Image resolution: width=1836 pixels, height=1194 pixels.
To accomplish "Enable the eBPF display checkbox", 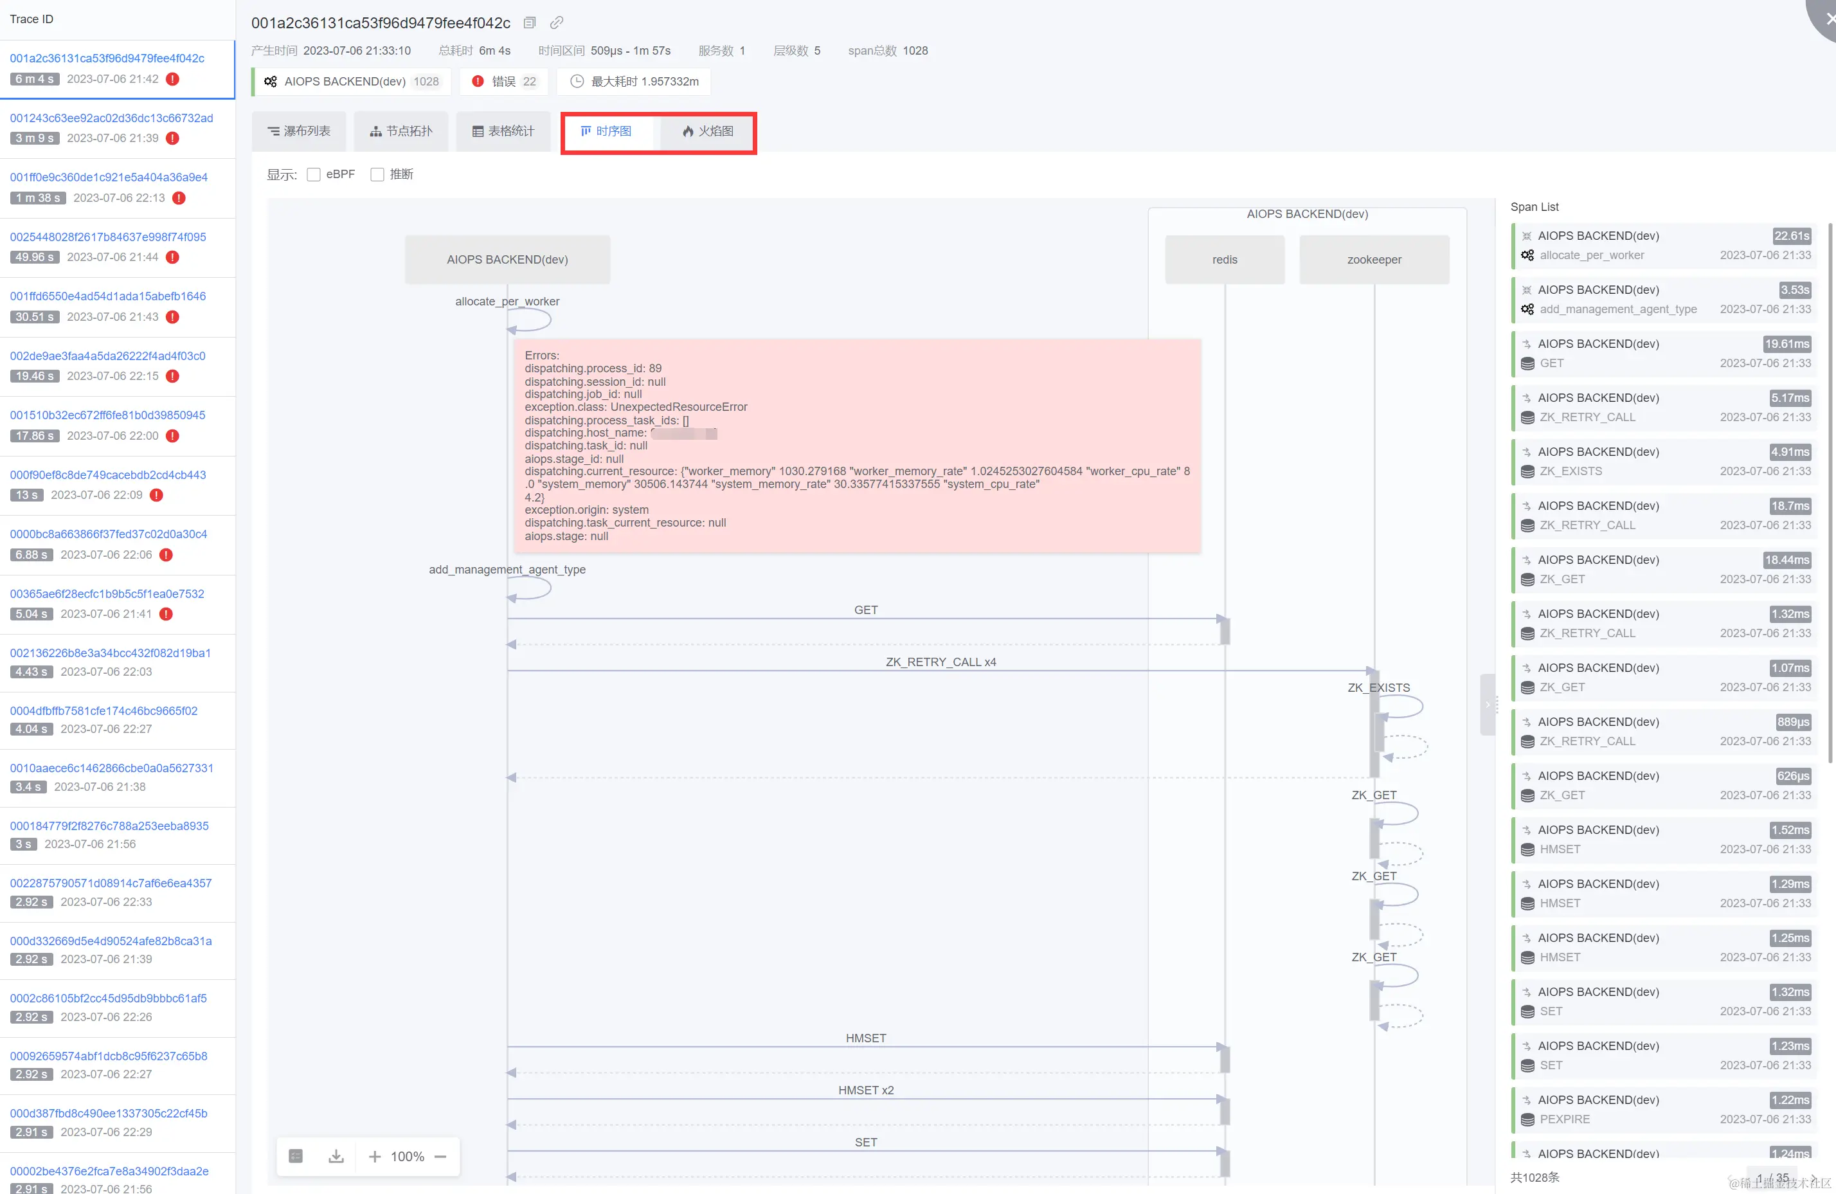I will [x=314, y=174].
